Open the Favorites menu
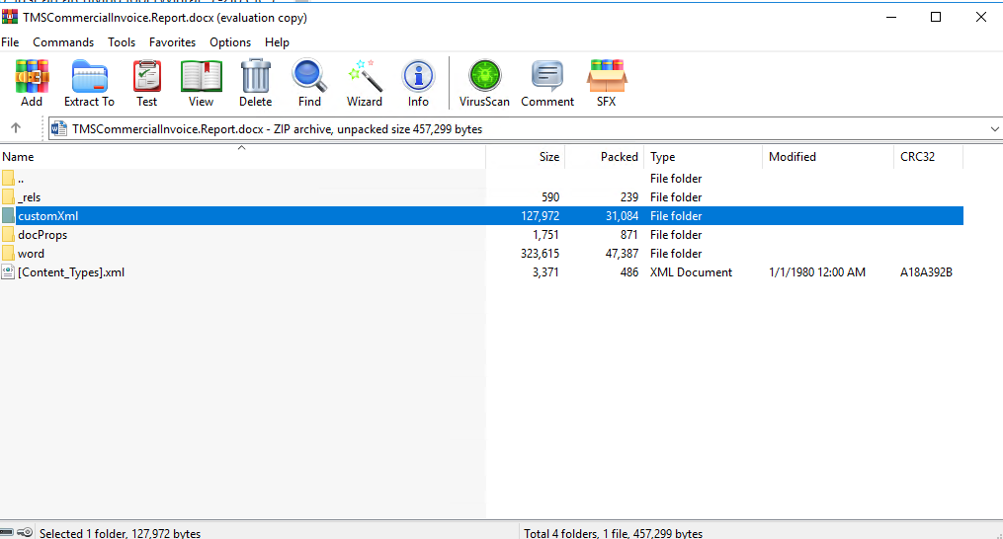 coord(172,42)
